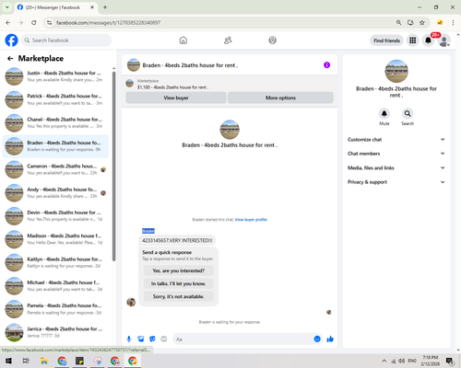The height and width of the screenshot is (368, 461).
Task: Open the Pamela conversation
Action: [x=55, y=309]
